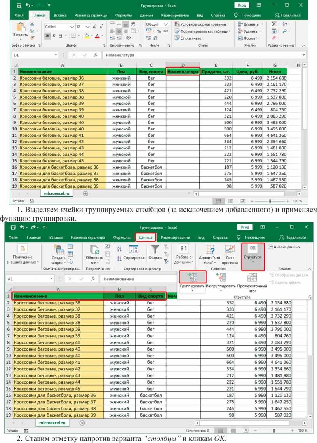Switch to Normal view in upper status bar
This screenshot has height=443, width=317.
click(218, 201)
